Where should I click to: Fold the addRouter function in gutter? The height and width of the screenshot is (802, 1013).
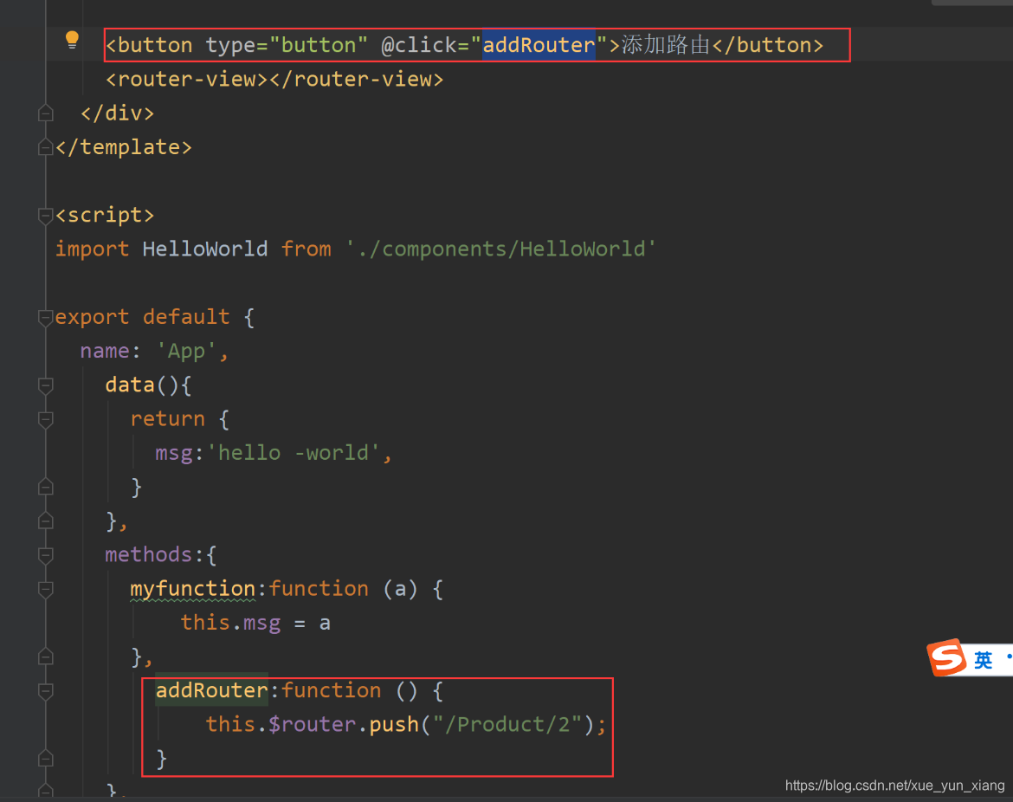click(x=45, y=691)
